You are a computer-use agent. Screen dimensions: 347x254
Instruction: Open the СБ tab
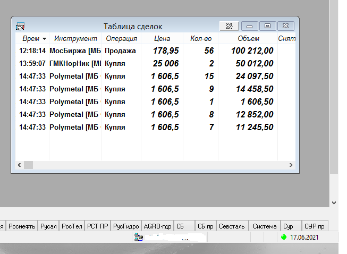(x=184, y=226)
